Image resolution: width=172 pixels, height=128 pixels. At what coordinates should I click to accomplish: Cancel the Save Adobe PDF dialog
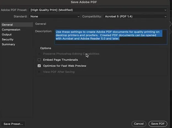point(139,124)
